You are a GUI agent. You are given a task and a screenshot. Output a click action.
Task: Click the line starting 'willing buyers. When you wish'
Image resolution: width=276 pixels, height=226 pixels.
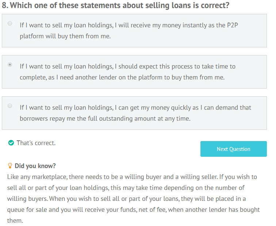(x=126, y=199)
